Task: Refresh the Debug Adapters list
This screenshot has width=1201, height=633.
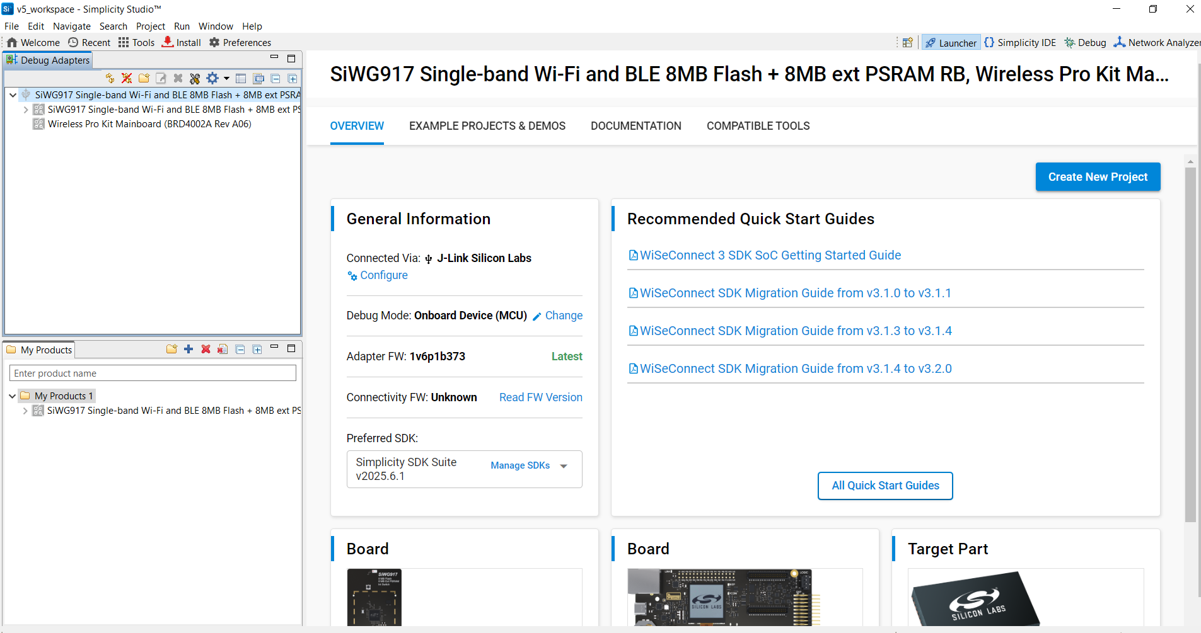Action: point(110,78)
